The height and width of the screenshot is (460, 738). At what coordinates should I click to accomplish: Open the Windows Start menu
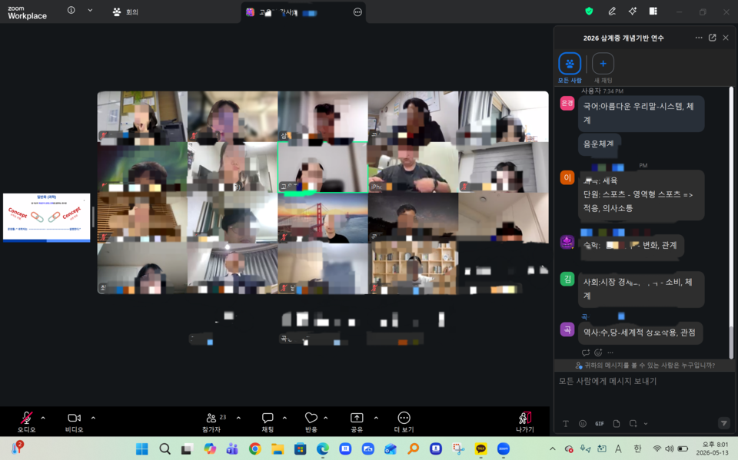[141, 448]
